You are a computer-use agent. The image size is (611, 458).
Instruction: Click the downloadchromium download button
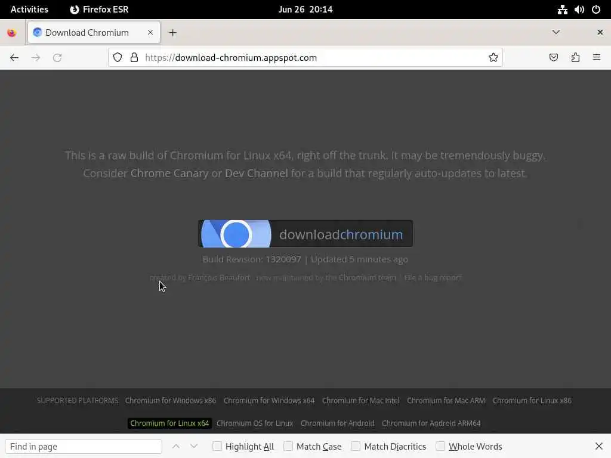pyautogui.click(x=305, y=234)
